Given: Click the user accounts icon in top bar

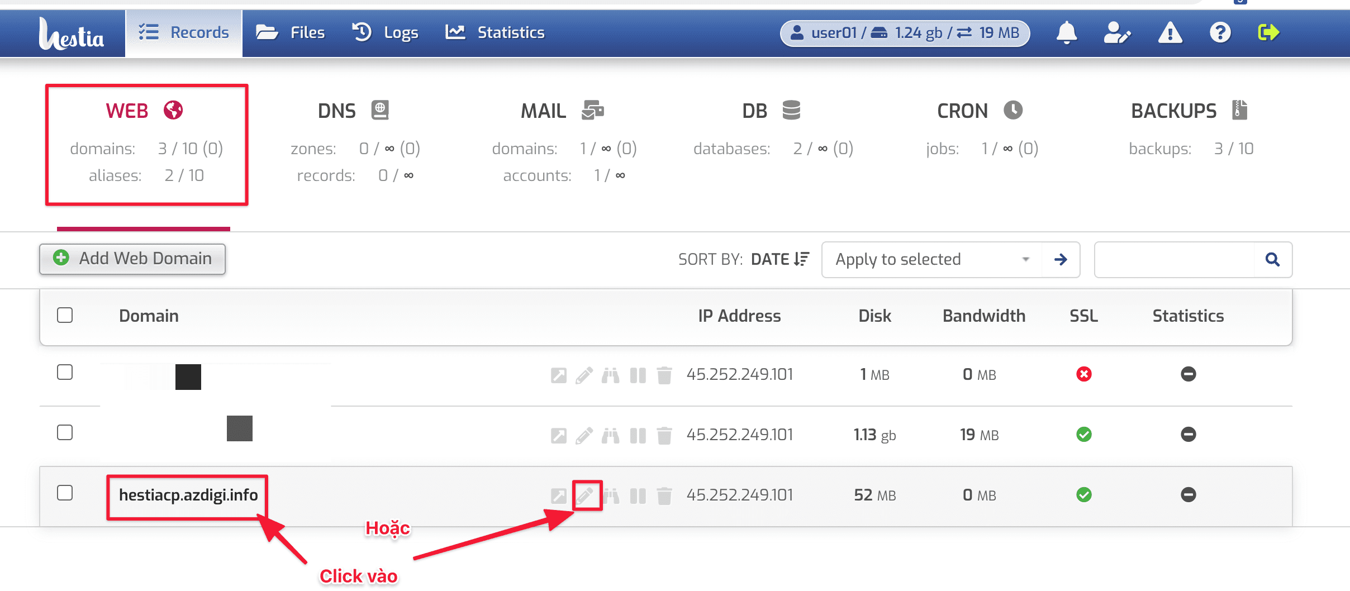Looking at the screenshot, I should [x=1118, y=32].
